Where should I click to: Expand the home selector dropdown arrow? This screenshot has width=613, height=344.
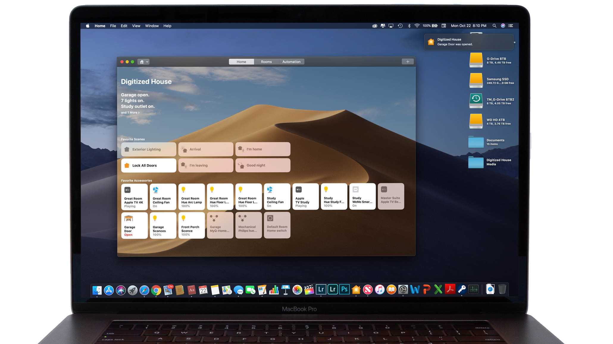tap(146, 61)
